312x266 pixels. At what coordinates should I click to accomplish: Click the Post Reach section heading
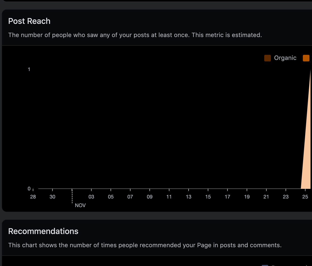pyautogui.click(x=29, y=21)
